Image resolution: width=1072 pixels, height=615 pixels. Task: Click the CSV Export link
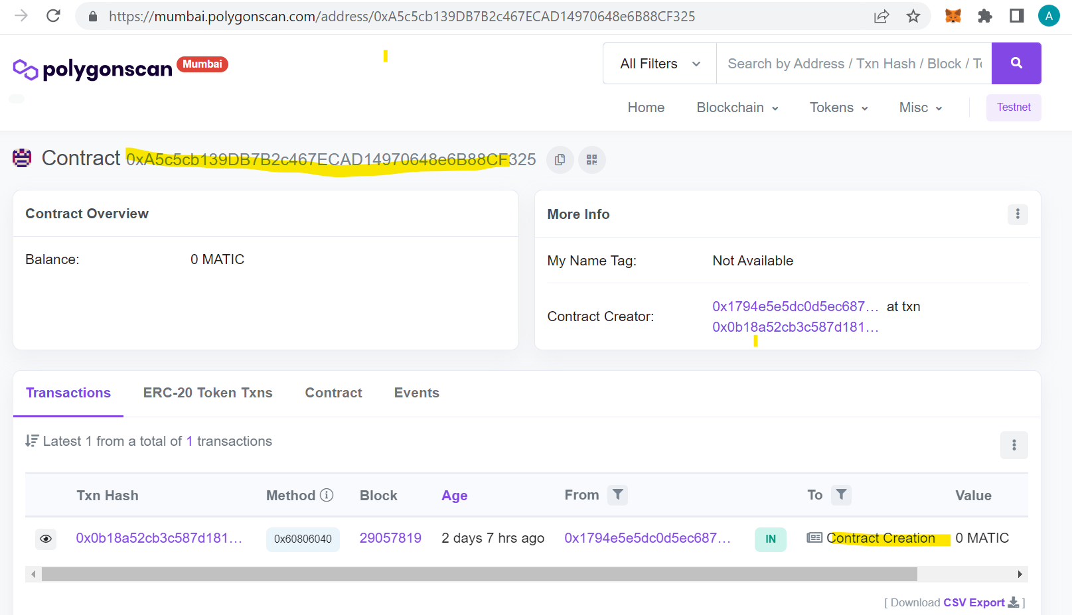coord(974,602)
